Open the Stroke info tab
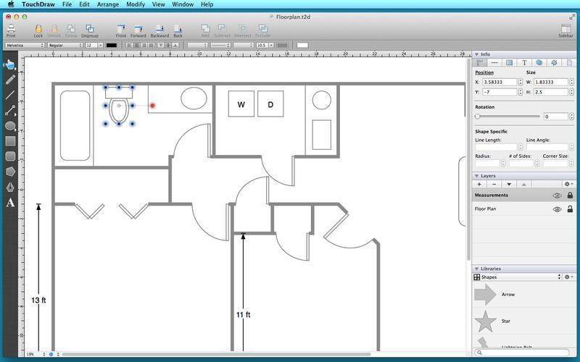 tap(494, 63)
